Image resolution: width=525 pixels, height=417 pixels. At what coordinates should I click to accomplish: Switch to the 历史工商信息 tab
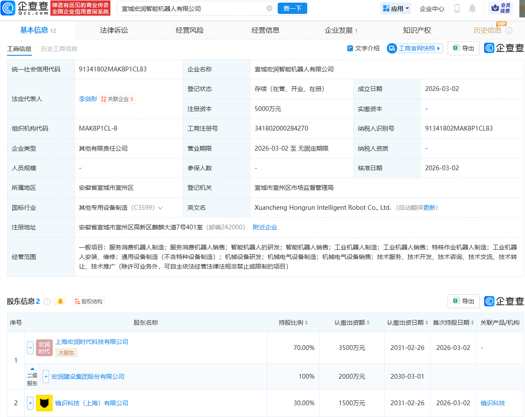(x=59, y=49)
